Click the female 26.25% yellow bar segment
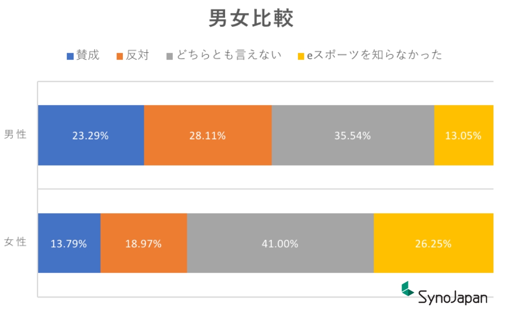The height and width of the screenshot is (310, 506). pos(433,243)
